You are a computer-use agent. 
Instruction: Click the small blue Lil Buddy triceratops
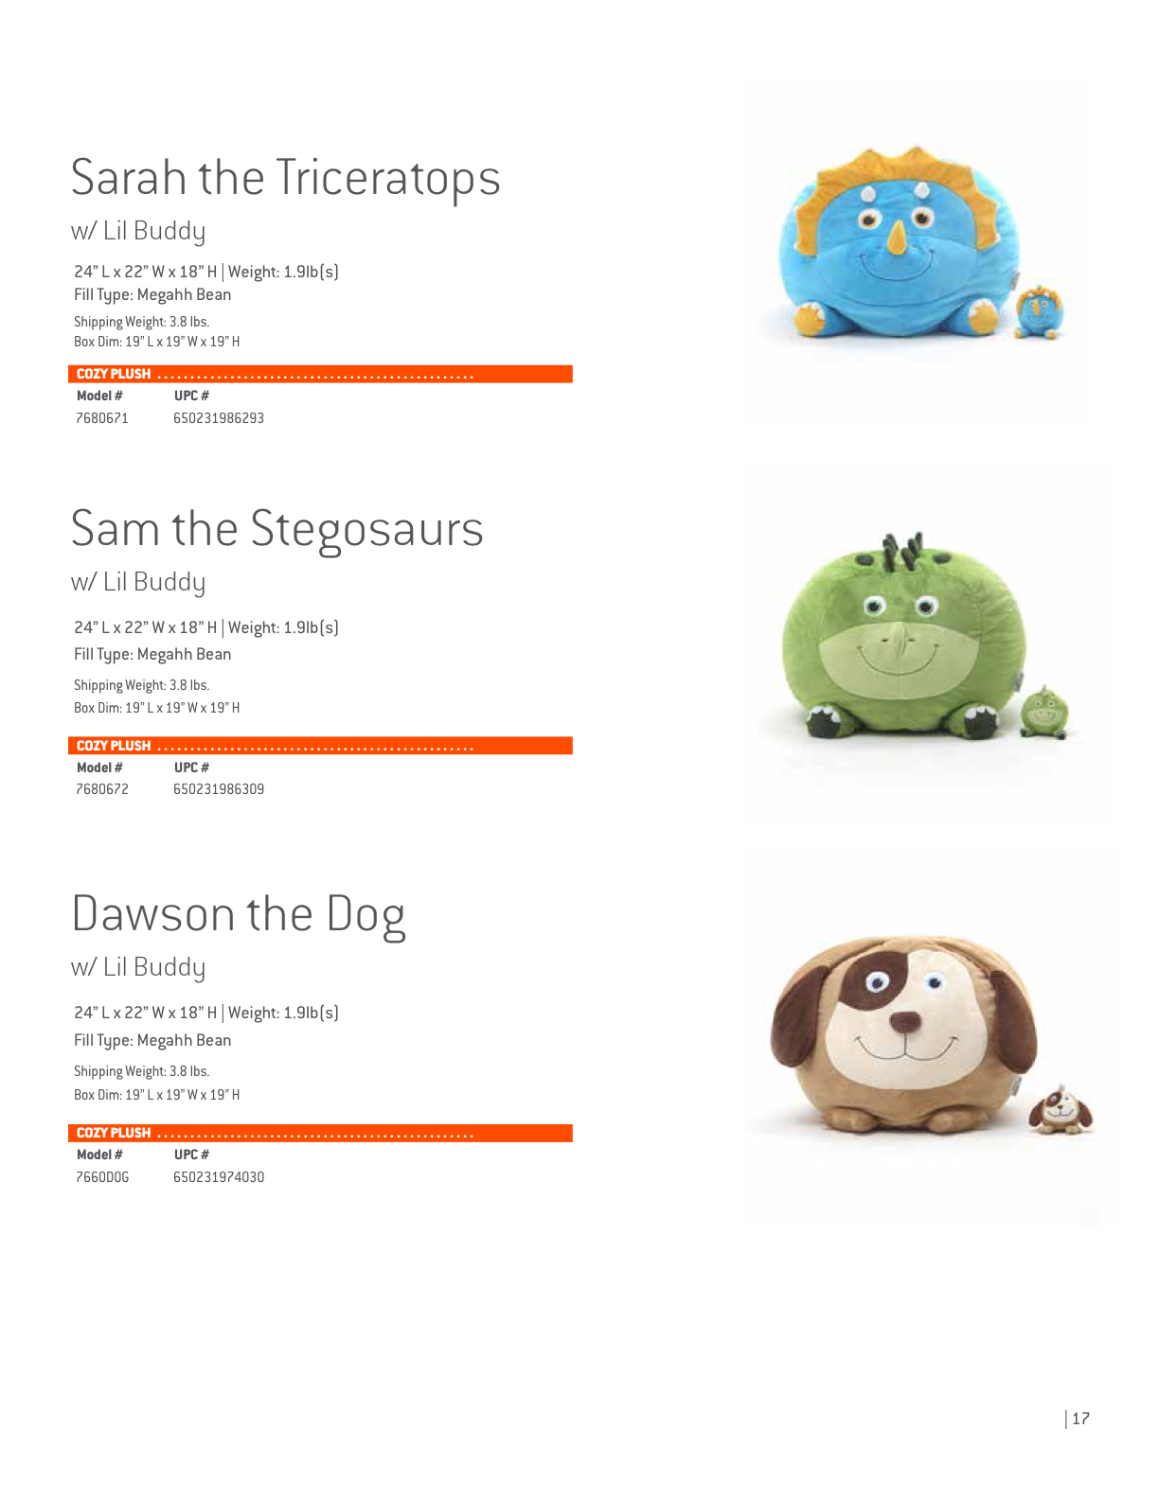(1040, 312)
